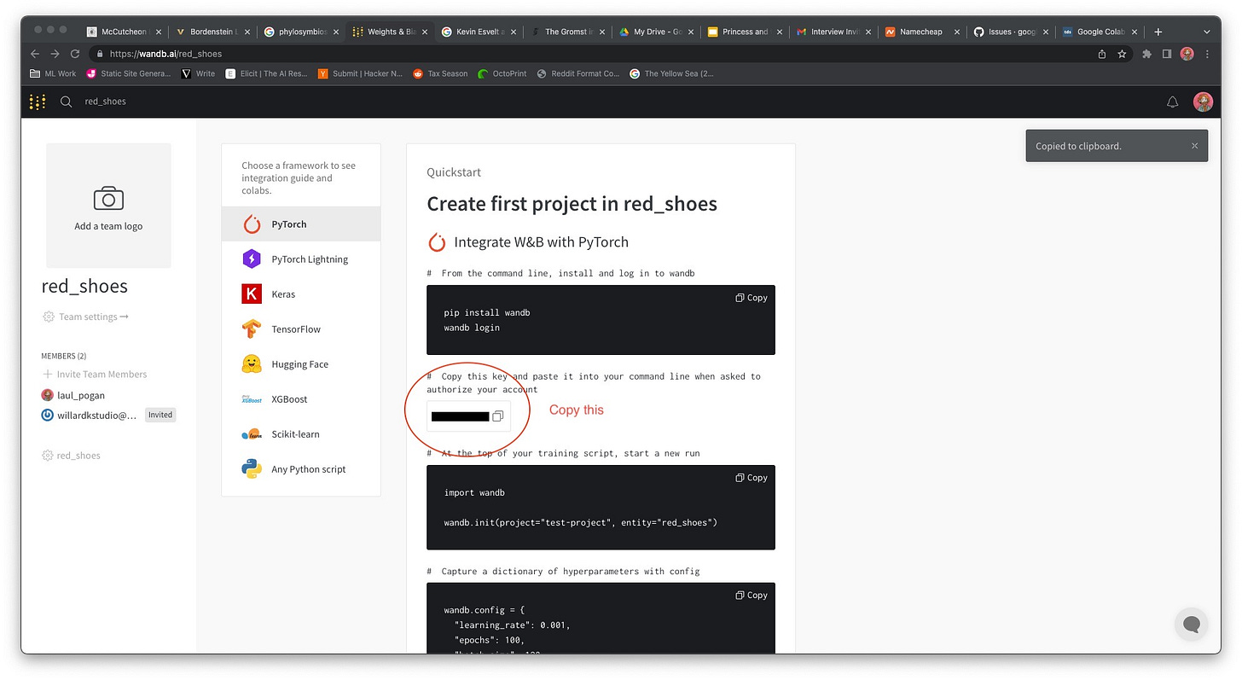1242x680 pixels.
Task: Click the share icon in address bar
Action: [1102, 54]
